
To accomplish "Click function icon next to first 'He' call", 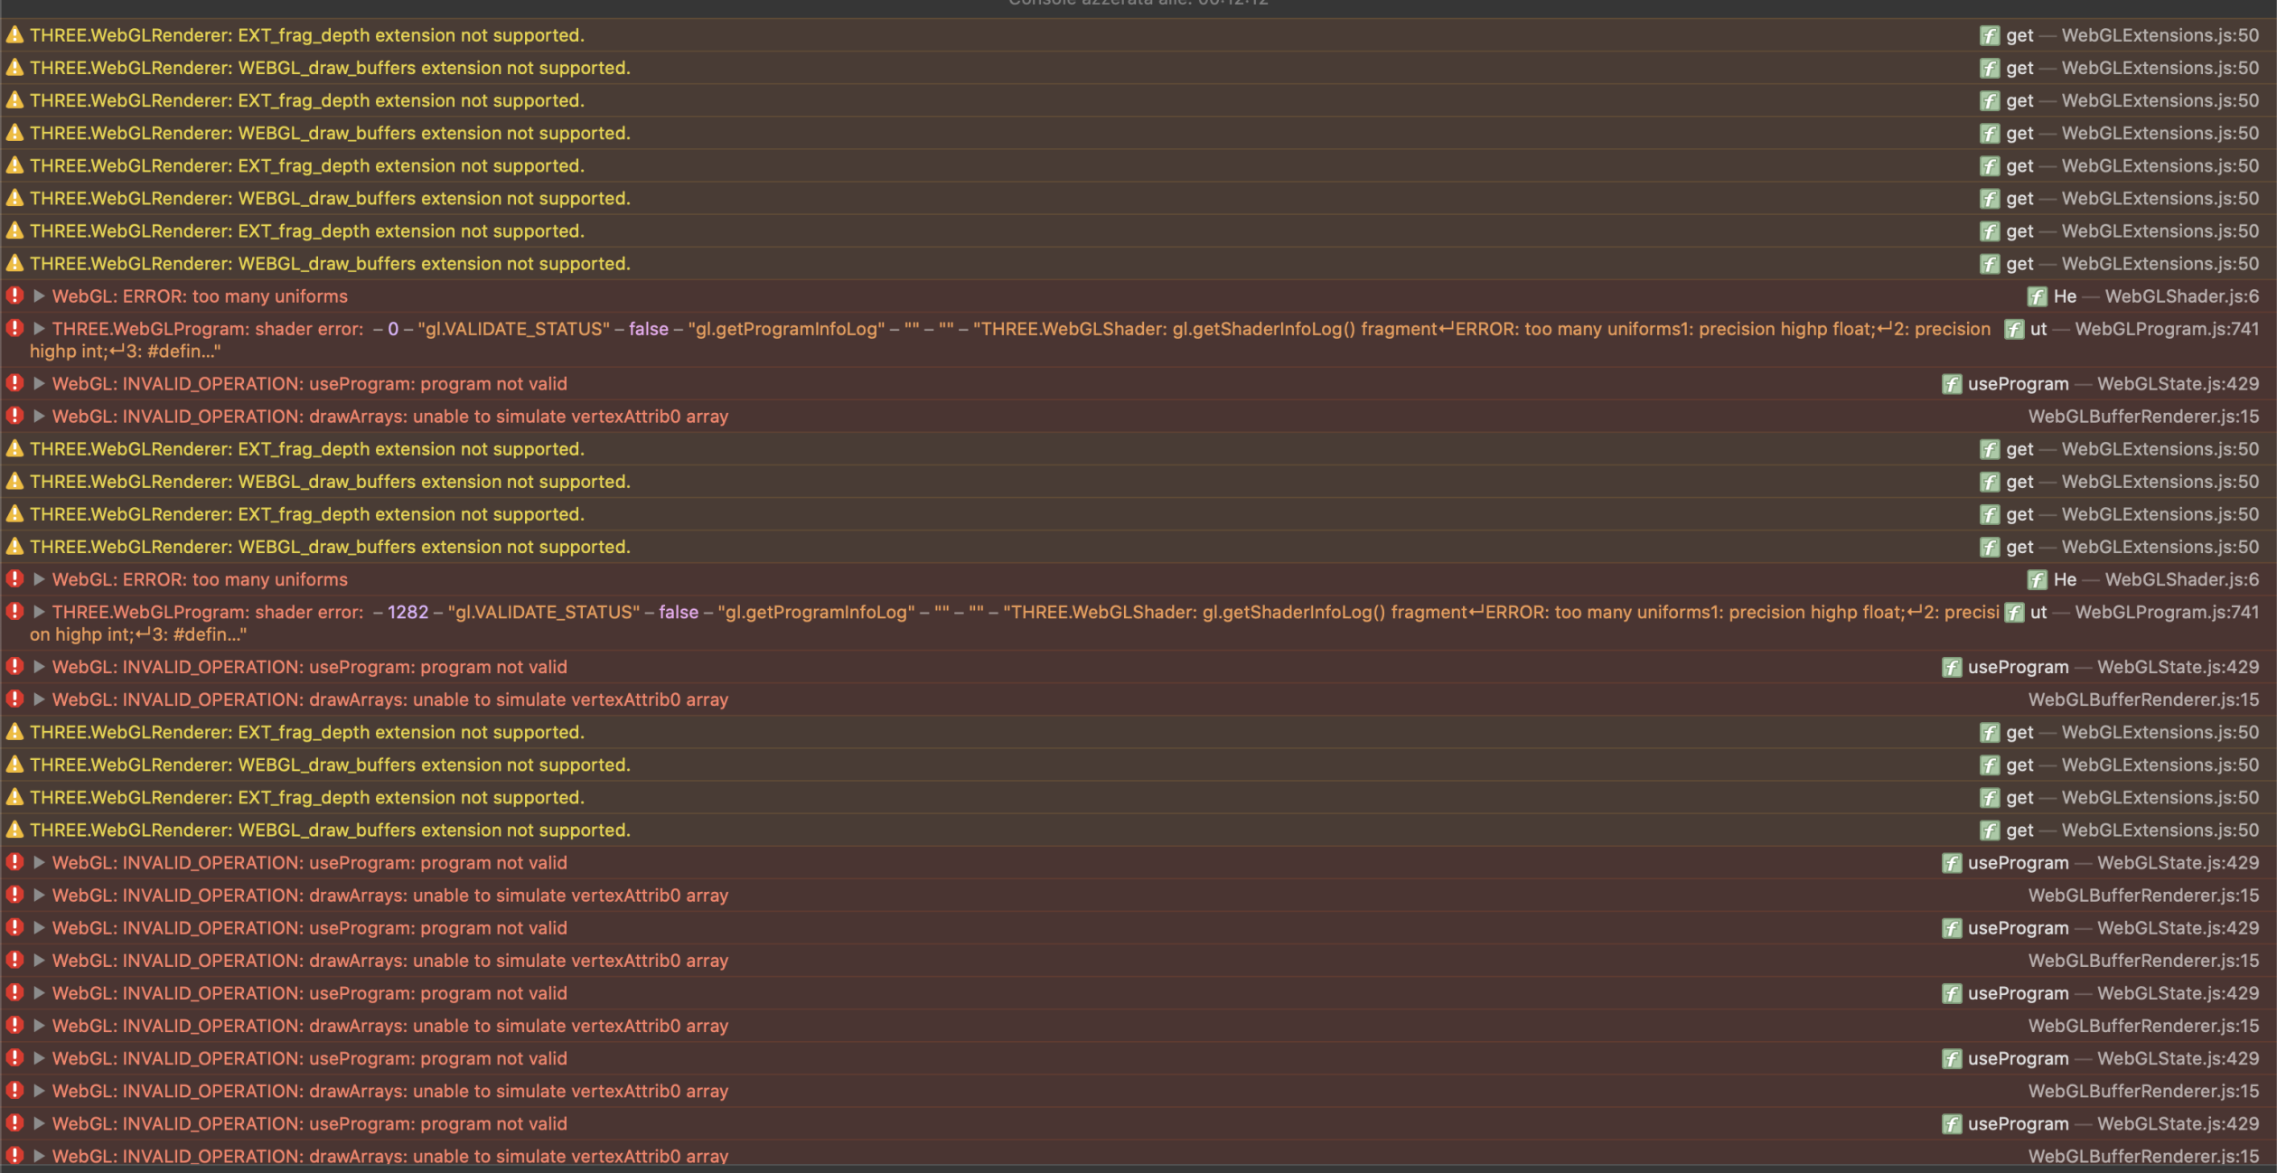I will (x=2037, y=296).
